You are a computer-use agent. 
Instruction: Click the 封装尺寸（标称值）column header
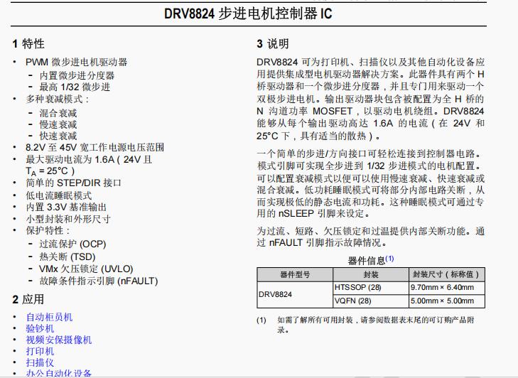coord(446,274)
